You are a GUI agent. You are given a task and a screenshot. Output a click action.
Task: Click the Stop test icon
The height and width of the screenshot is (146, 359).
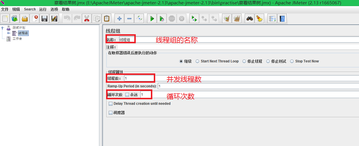[172, 19]
